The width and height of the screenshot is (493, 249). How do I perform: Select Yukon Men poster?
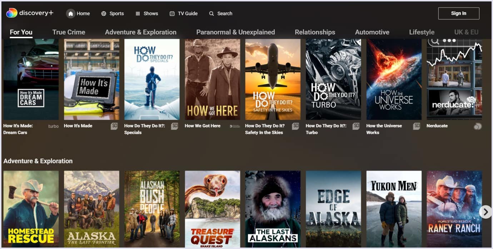394,209
